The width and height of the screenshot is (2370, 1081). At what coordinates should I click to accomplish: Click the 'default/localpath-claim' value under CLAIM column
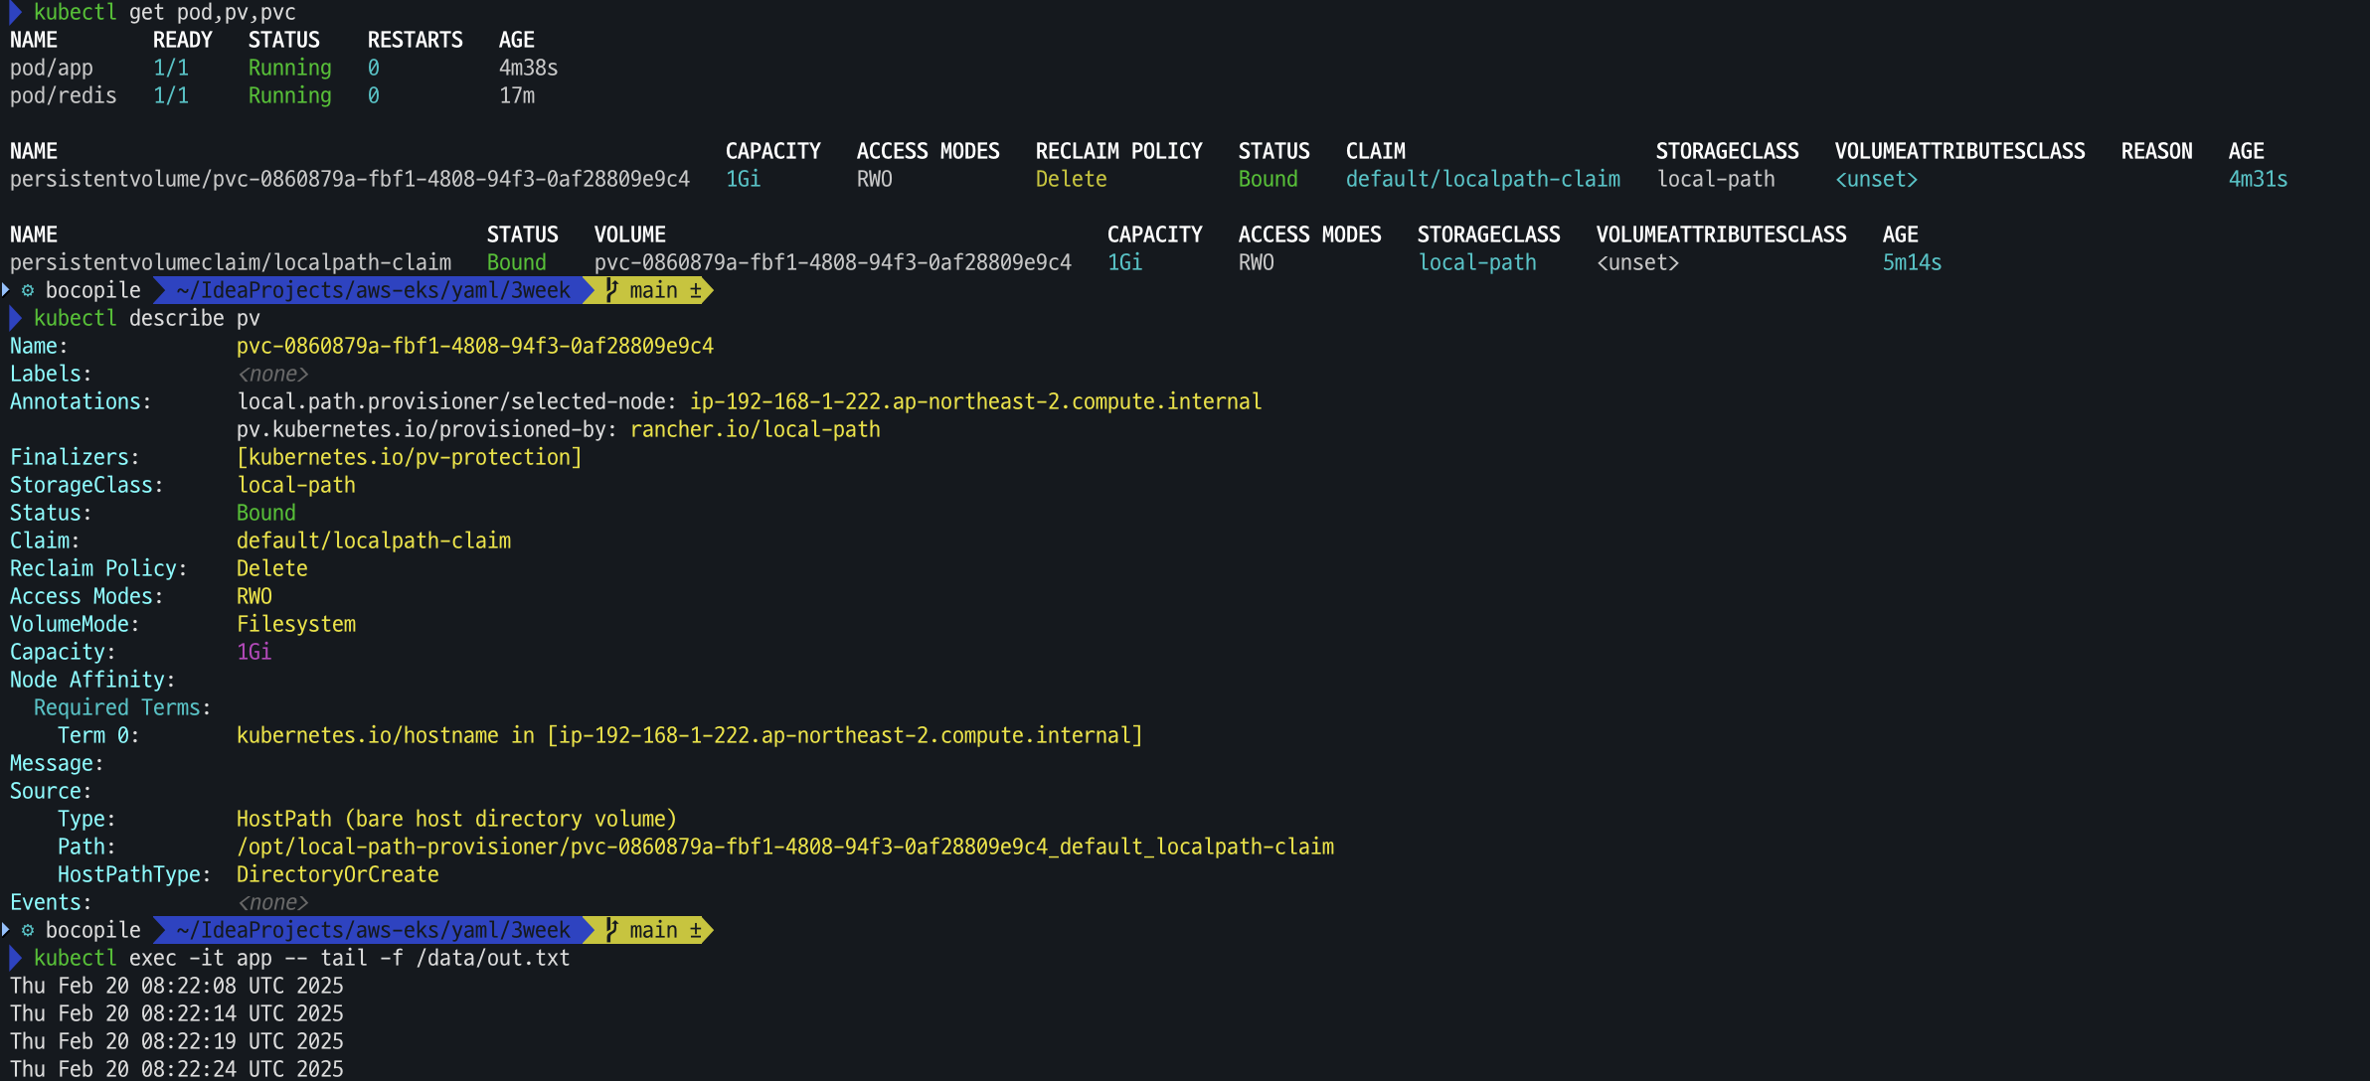1482,180
